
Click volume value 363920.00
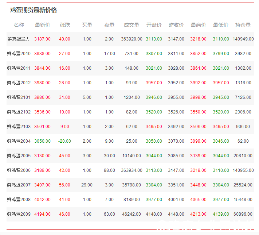point(132,39)
